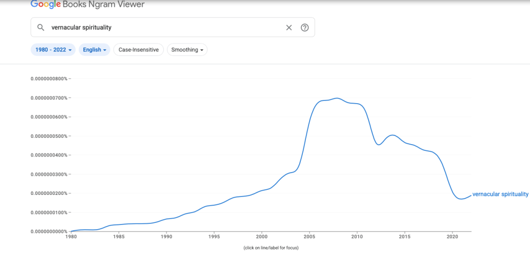Click the Books Ngram Viewer title text
530x267 pixels.
[104, 5]
